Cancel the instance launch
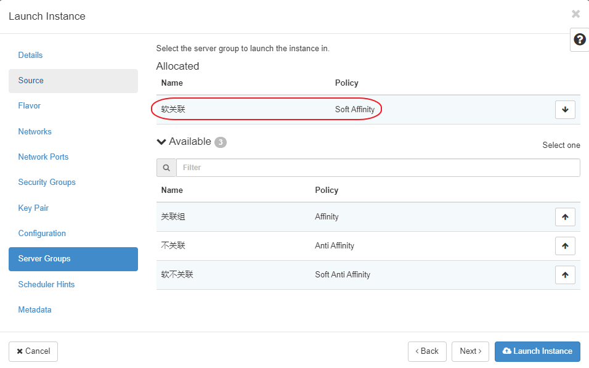This screenshot has width=589, height=368. point(33,351)
